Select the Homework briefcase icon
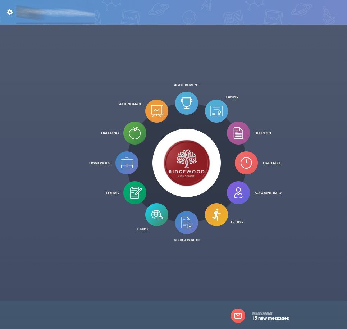The width and height of the screenshot is (347, 329). click(127, 163)
